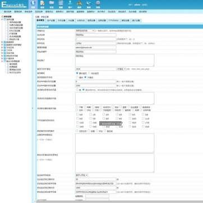This screenshot has width=203, height=203.
Task: Click the page icon beside 备份数据
Action: [8, 64]
